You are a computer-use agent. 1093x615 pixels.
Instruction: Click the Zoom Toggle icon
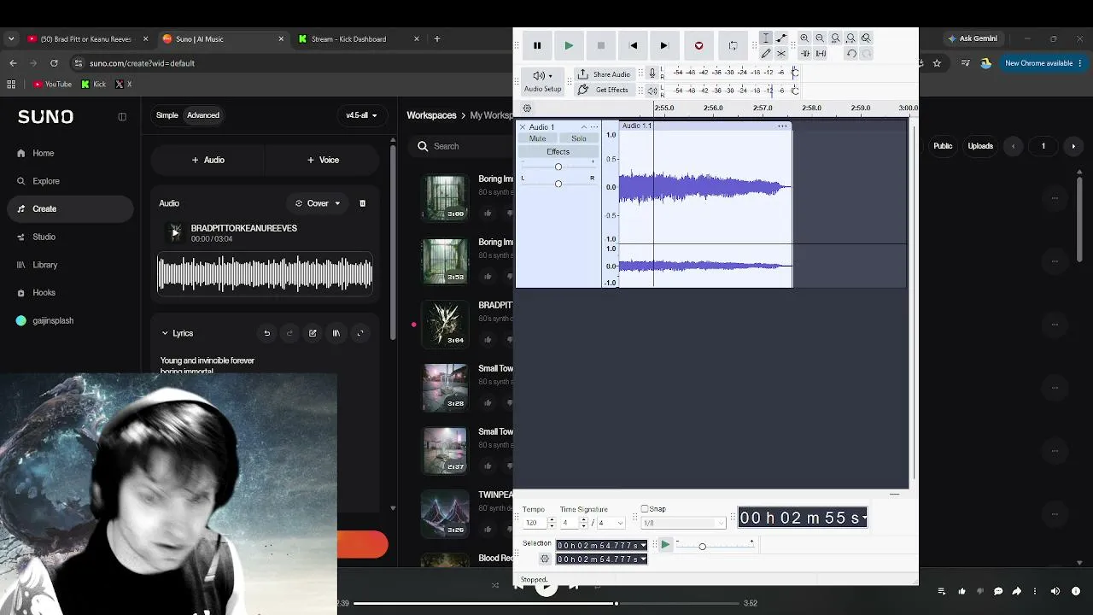(866, 38)
